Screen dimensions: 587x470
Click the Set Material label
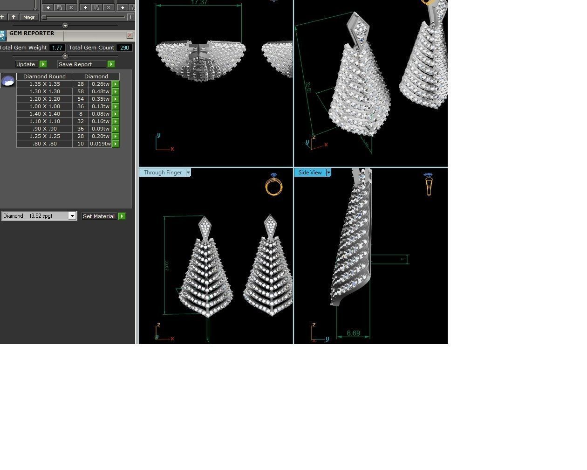[x=98, y=216]
